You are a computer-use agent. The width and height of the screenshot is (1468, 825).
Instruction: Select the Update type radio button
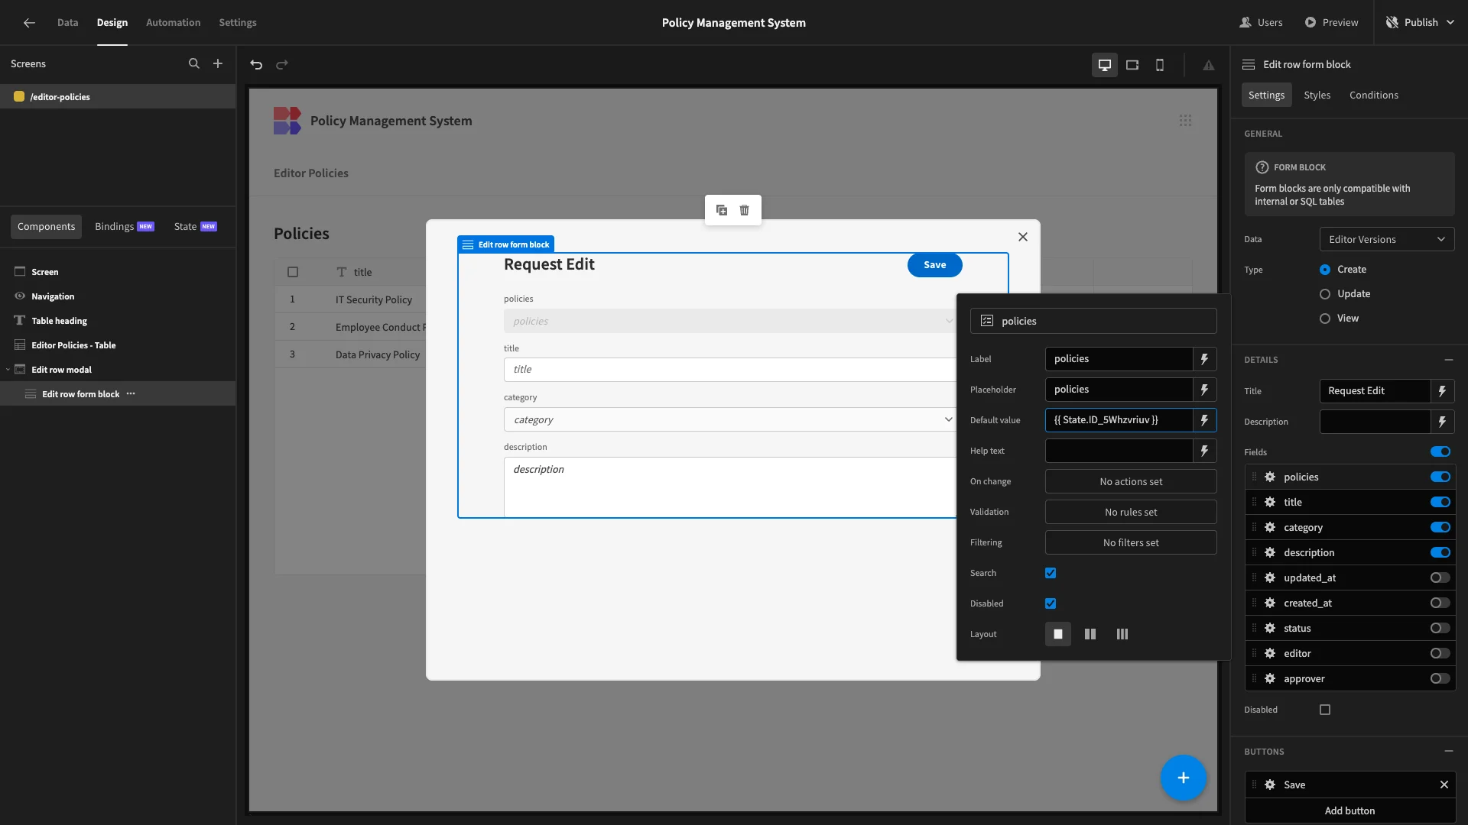tap(1325, 294)
